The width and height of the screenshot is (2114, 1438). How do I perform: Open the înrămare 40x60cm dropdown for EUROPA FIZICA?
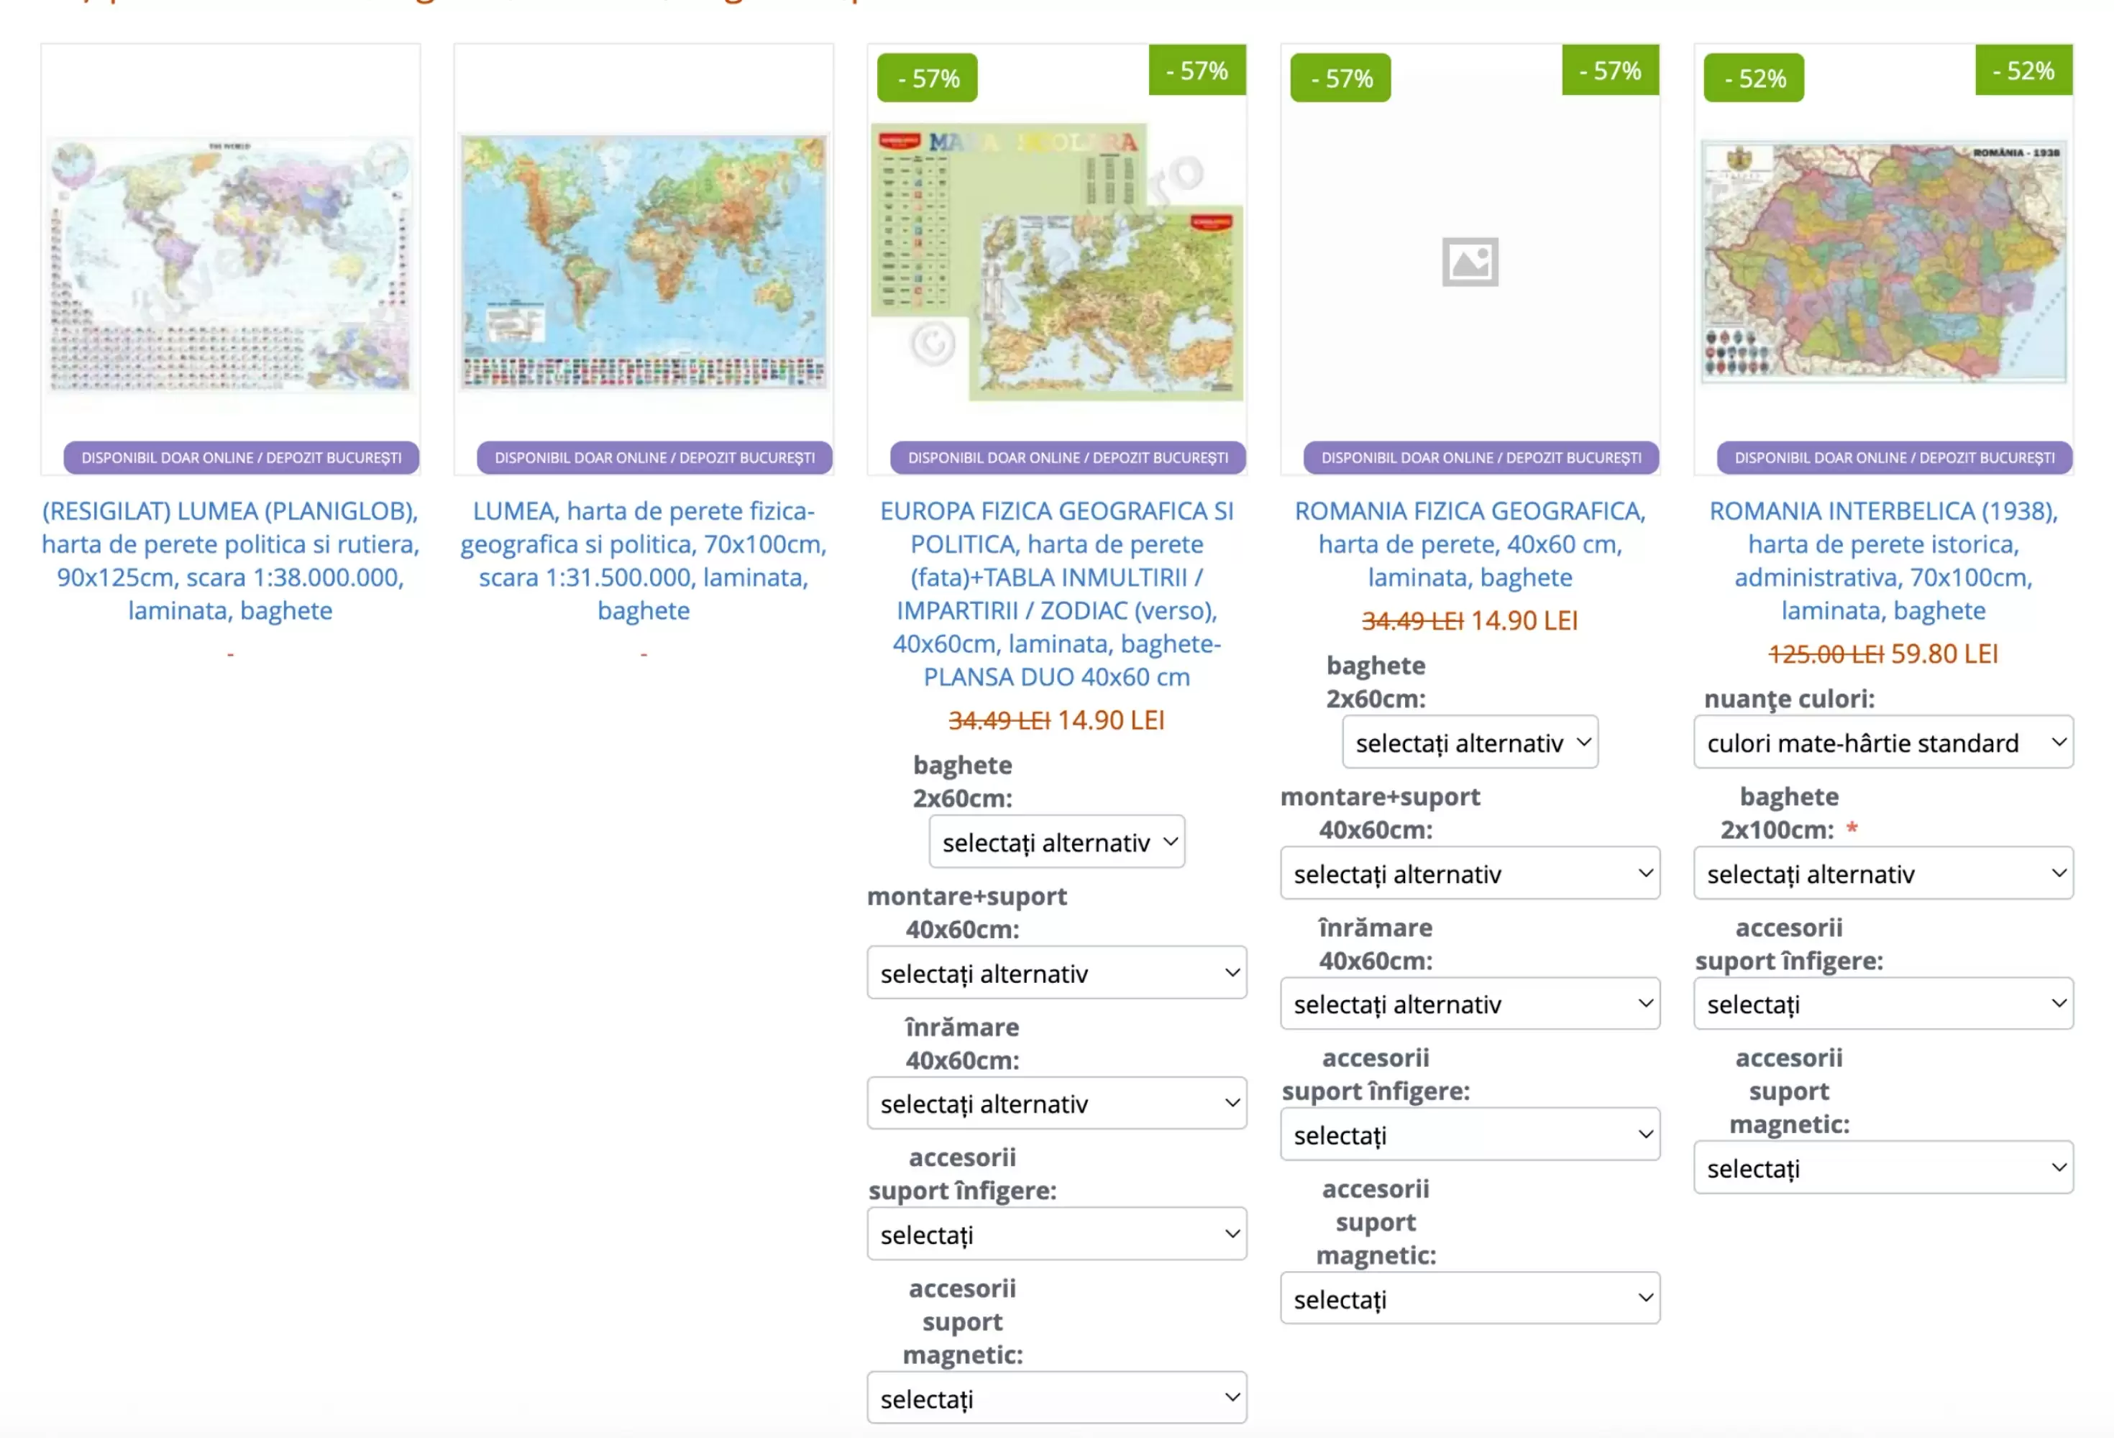tap(1056, 1103)
